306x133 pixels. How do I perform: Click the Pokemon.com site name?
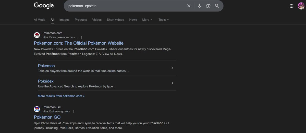click(x=53, y=33)
